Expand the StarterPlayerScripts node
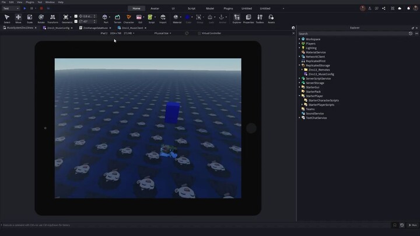The image size is (420, 236). coord(302,105)
